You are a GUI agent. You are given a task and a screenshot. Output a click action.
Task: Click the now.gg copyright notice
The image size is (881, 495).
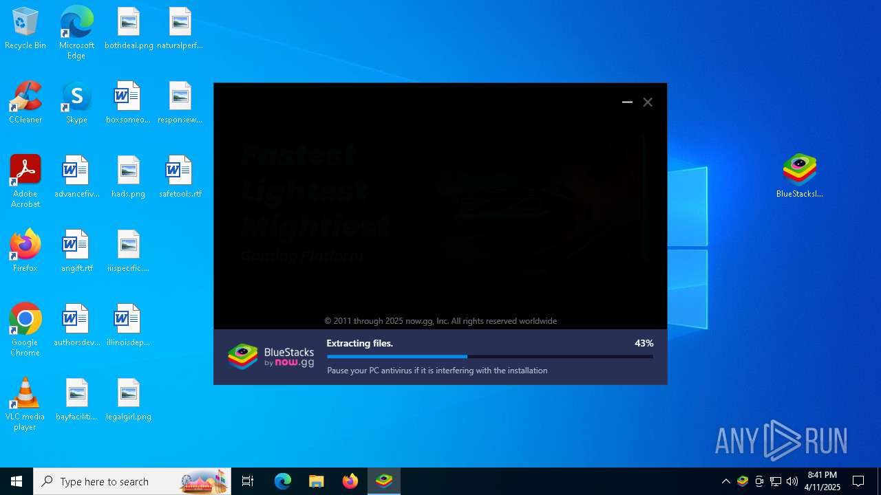(x=440, y=321)
